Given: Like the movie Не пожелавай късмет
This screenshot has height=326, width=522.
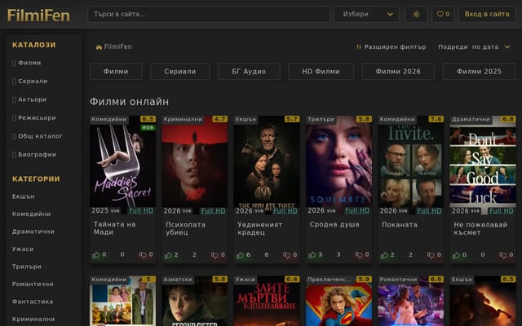Looking at the screenshot, I should (x=459, y=255).
